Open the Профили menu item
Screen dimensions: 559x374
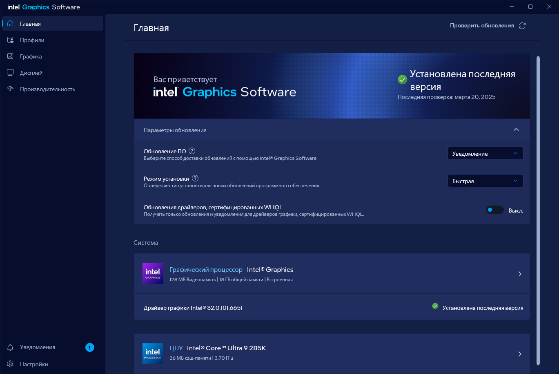53,40
